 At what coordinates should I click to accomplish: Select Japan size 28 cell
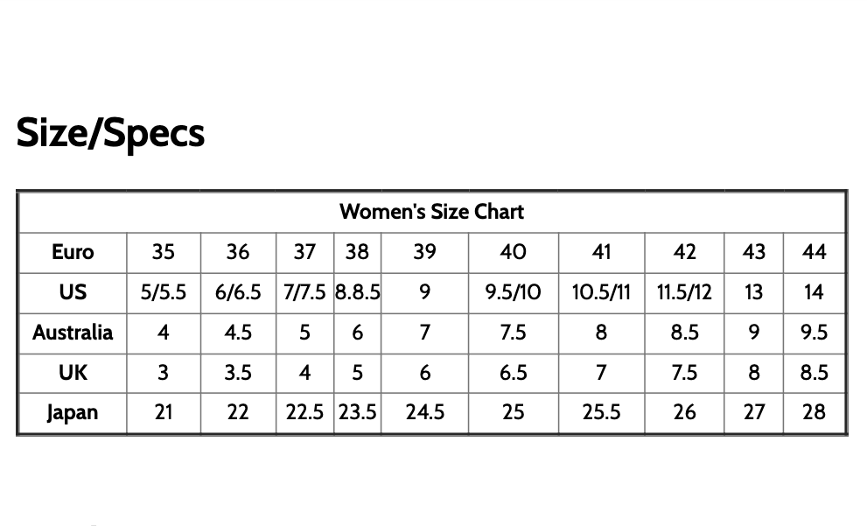815,412
